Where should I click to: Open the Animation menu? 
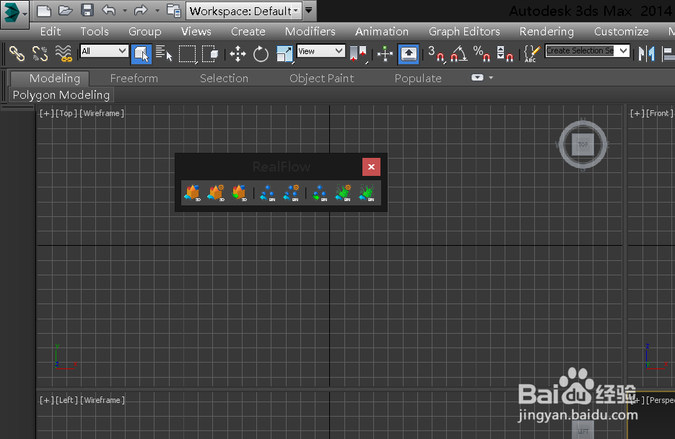tap(382, 32)
